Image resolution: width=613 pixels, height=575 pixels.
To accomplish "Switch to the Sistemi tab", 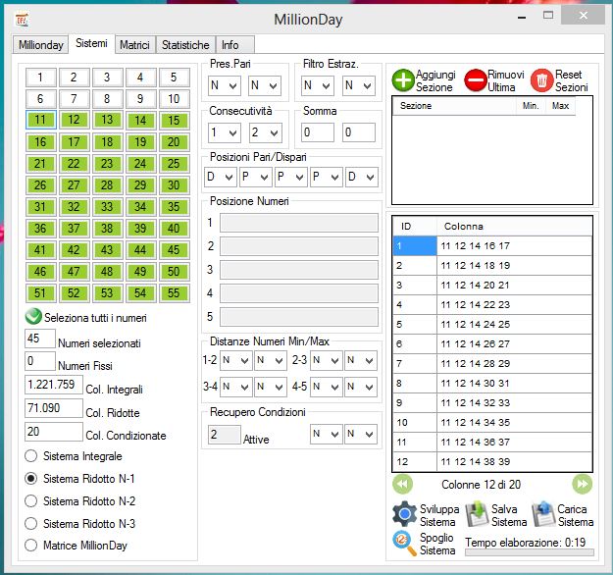I will point(91,43).
